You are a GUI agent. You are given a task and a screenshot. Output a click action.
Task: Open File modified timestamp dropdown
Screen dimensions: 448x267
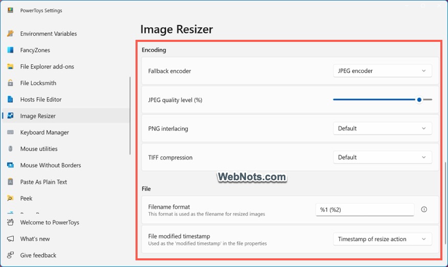pos(383,239)
